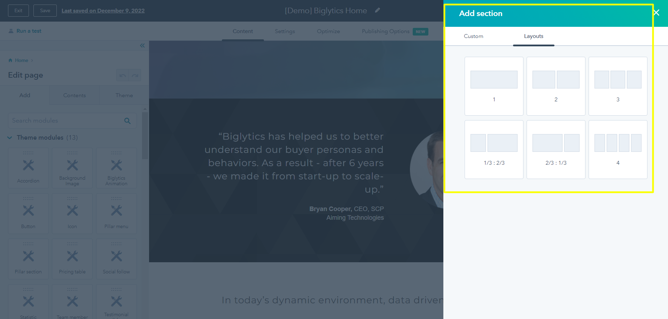Select the Testimonial module icon
Viewport: 668px width, 319px height.
116,301
